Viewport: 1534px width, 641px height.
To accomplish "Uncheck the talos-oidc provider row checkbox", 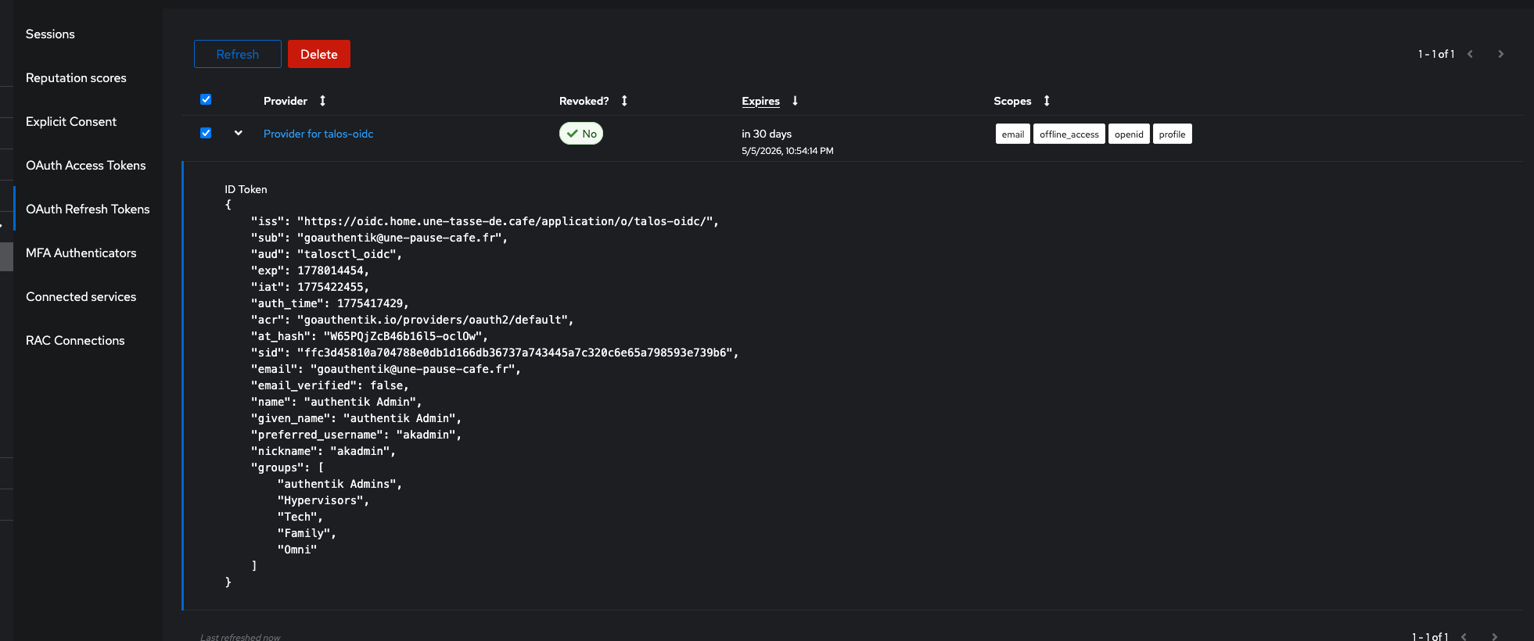I will pos(206,133).
